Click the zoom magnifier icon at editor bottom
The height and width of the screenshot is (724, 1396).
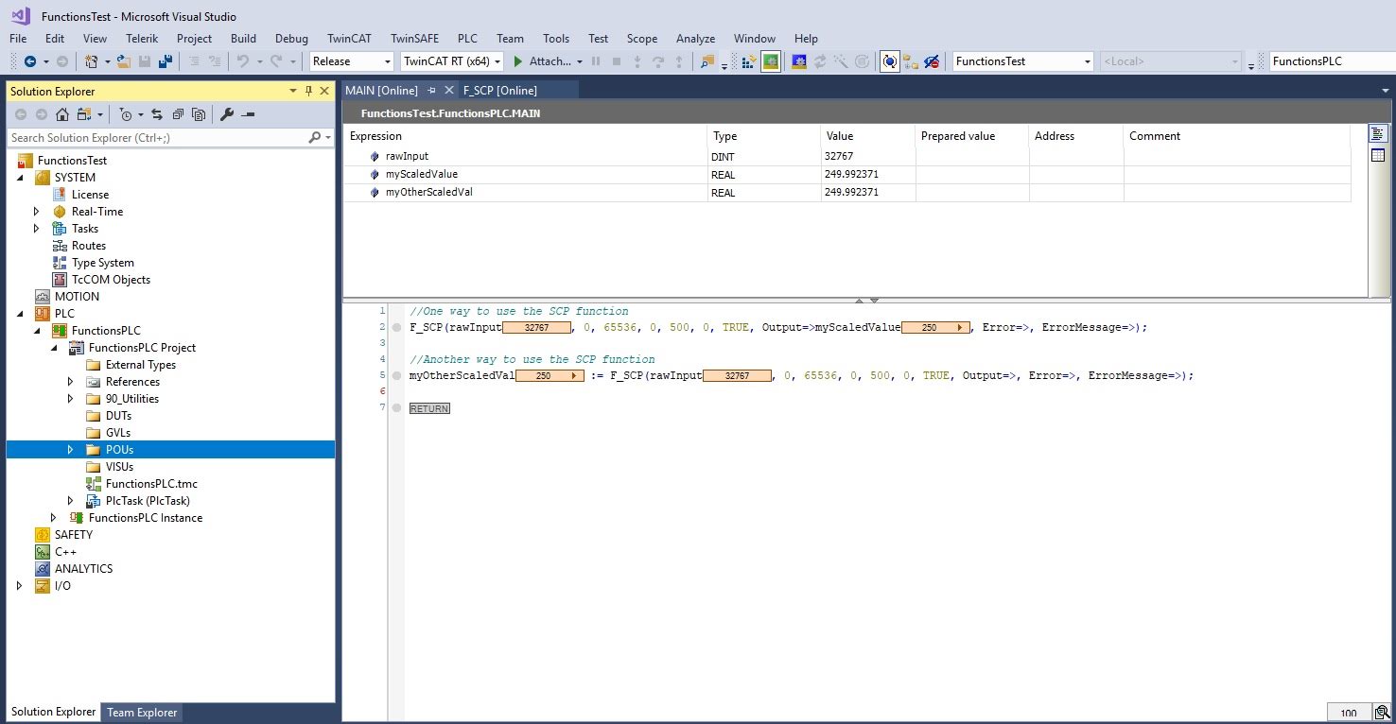click(x=1382, y=713)
